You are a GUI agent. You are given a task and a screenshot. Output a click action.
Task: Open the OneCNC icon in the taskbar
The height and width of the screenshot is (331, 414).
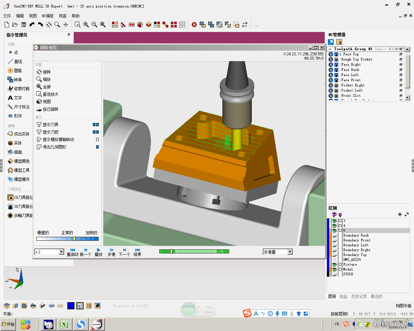pos(97,324)
